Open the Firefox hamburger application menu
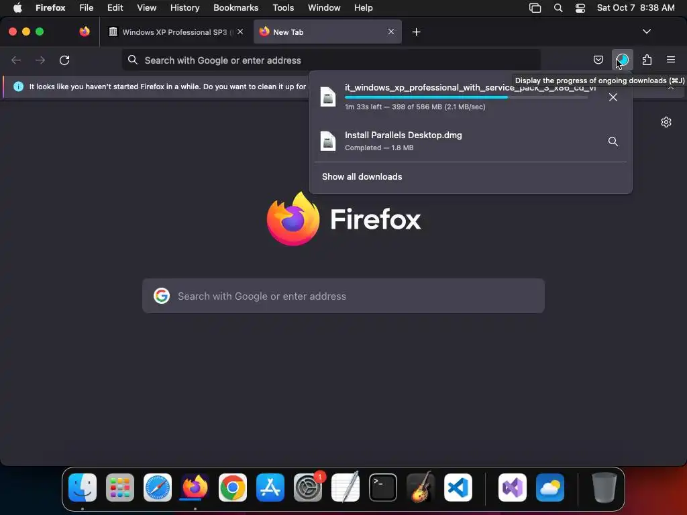Image resolution: width=687 pixels, height=515 pixels. point(670,60)
